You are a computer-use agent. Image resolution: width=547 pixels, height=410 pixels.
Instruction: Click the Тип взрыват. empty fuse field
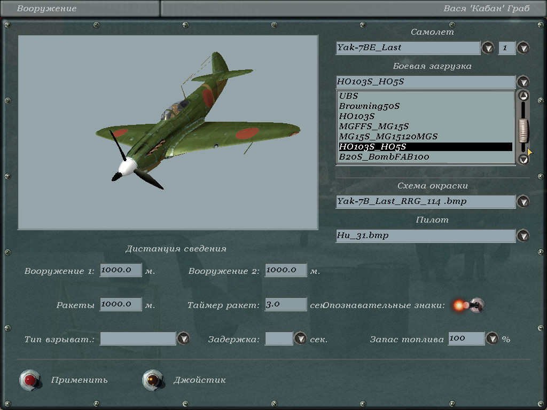point(138,338)
